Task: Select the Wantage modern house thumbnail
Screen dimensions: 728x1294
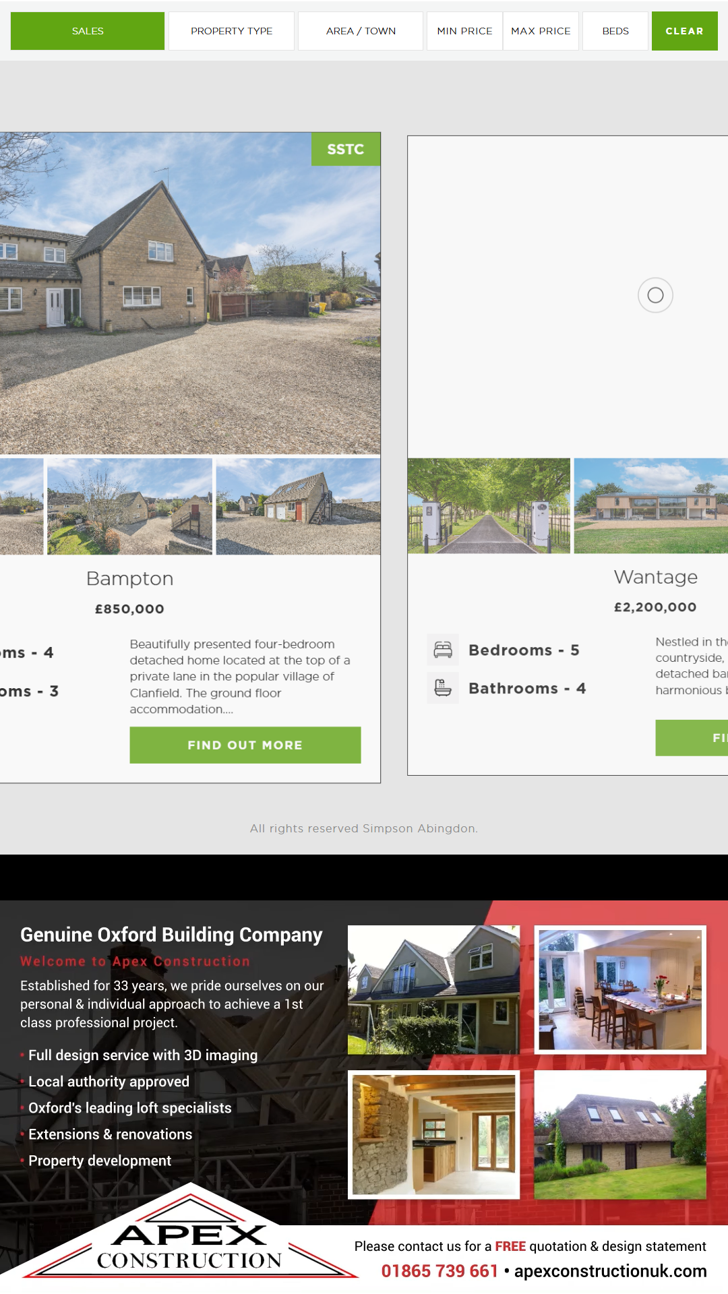Action: (x=651, y=505)
